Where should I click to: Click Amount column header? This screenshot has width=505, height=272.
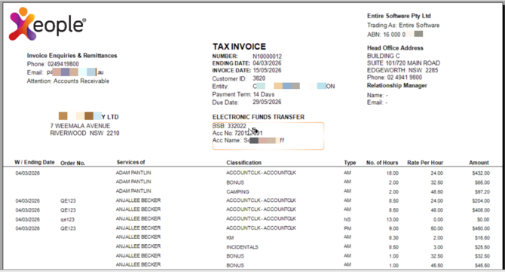(x=479, y=163)
